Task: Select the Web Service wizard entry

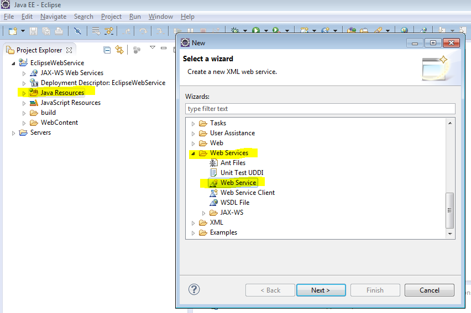Action: point(233,183)
